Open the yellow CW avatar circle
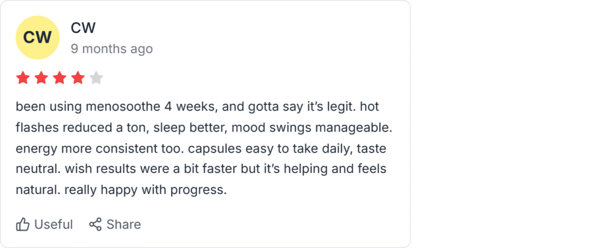The image size is (616, 248). point(37,38)
